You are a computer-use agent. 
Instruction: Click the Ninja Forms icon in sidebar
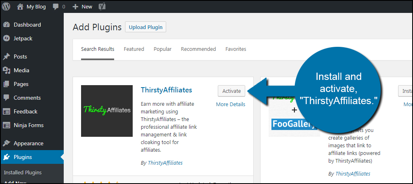6,125
